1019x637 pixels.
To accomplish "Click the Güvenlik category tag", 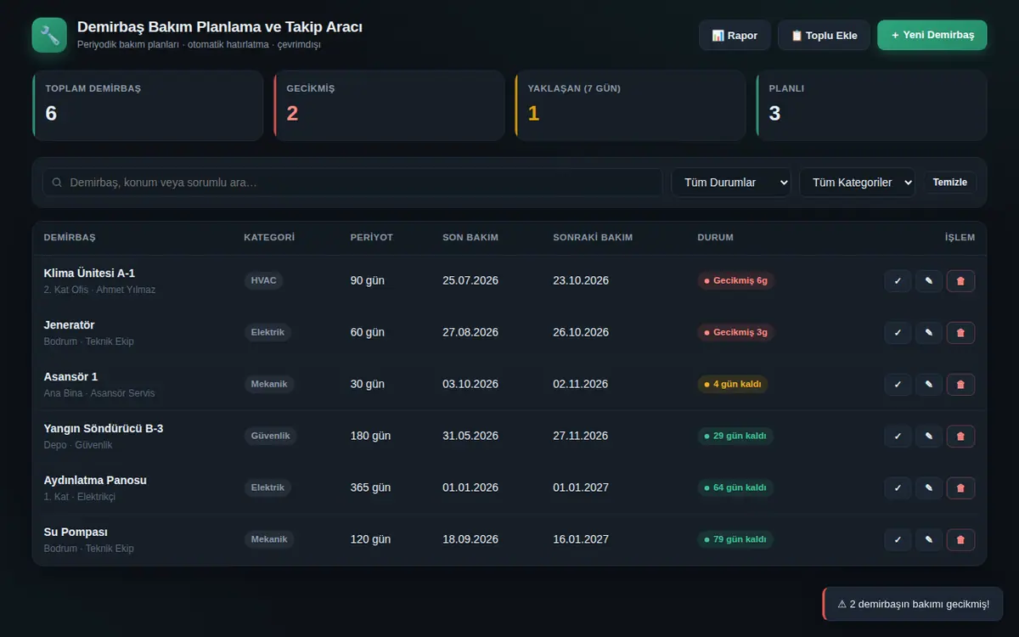I will click(271, 437).
